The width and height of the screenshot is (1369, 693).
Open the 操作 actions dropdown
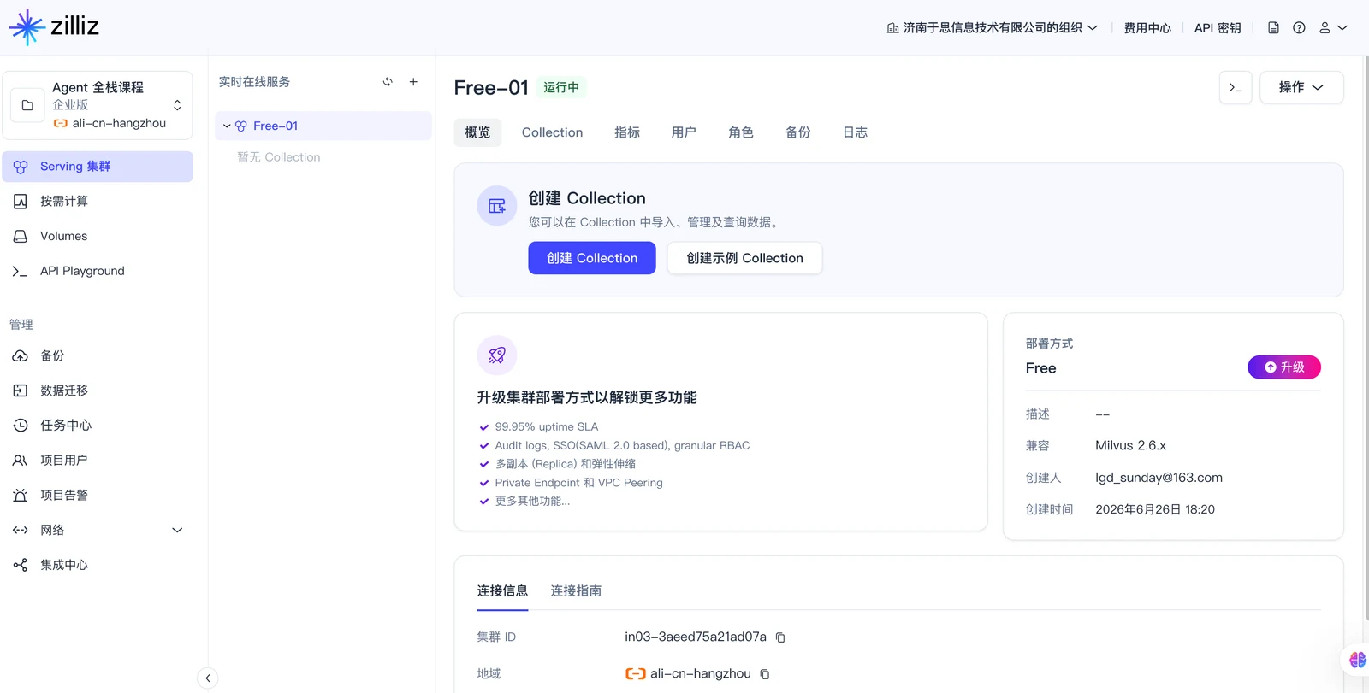pos(1301,87)
